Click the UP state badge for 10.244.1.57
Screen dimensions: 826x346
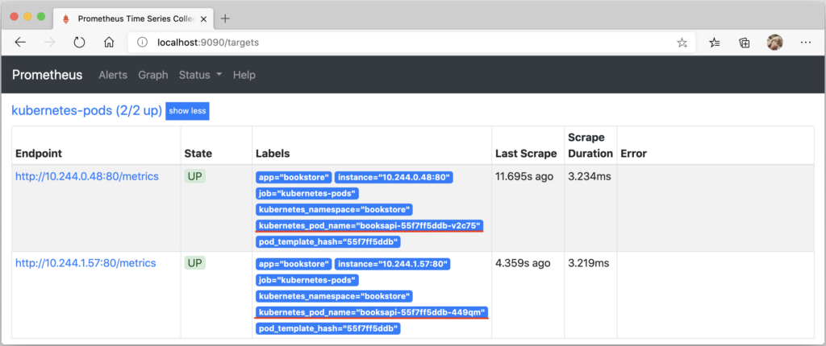point(195,263)
